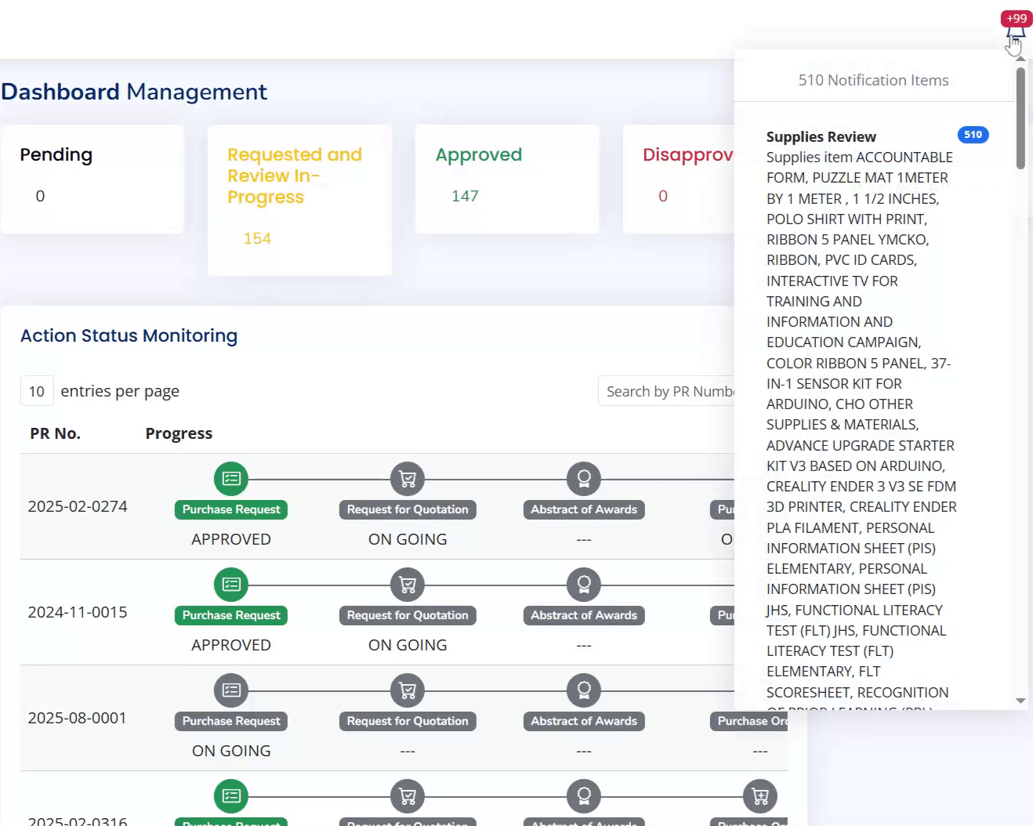Click Request for Quotation icon for PR 2024-11-0015

click(408, 584)
